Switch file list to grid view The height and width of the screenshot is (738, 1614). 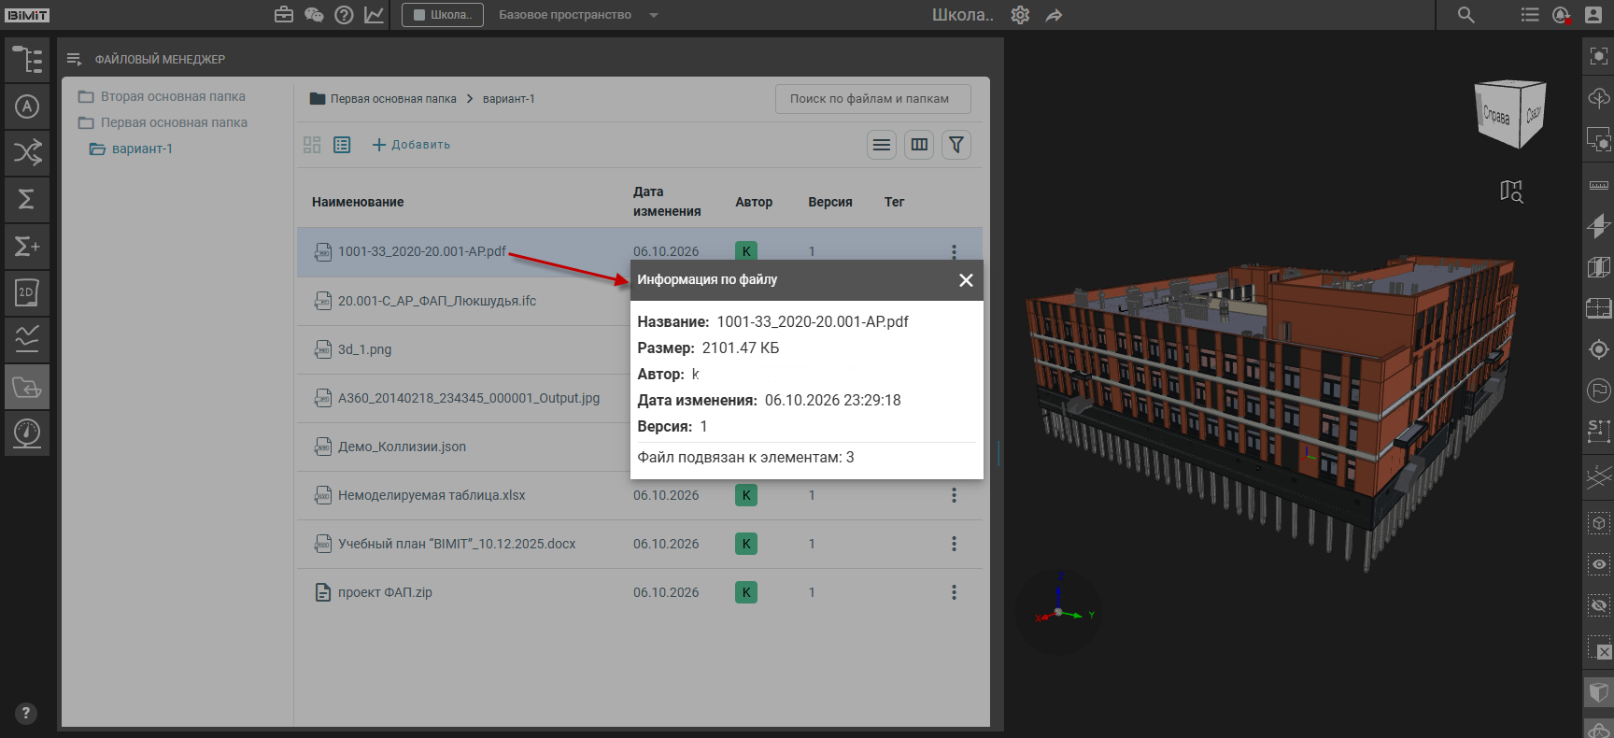[x=312, y=145]
